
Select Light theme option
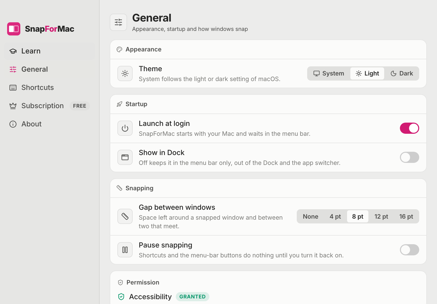[x=367, y=73]
